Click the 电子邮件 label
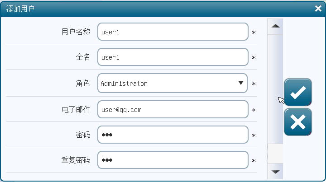 pyautogui.click(x=76, y=109)
